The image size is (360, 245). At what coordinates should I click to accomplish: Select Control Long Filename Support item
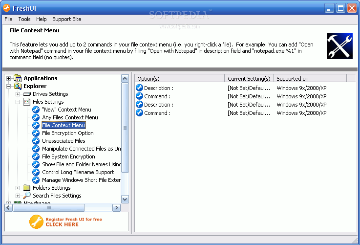(78, 172)
